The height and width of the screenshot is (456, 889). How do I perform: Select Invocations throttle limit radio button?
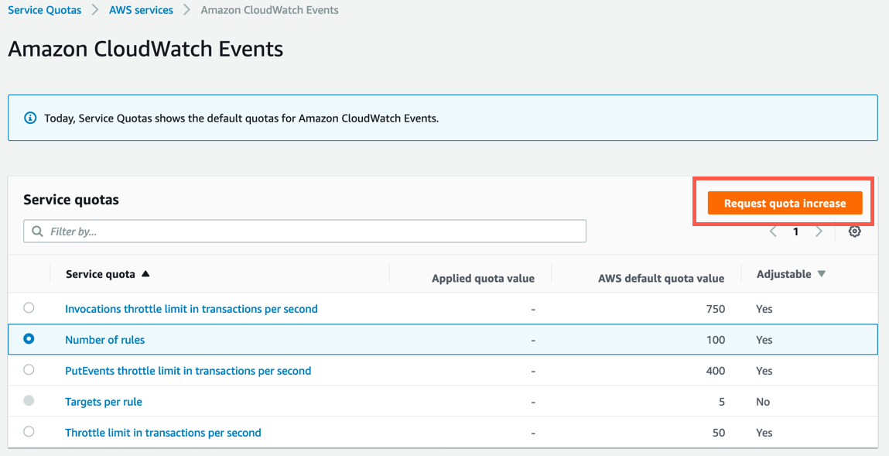click(29, 308)
